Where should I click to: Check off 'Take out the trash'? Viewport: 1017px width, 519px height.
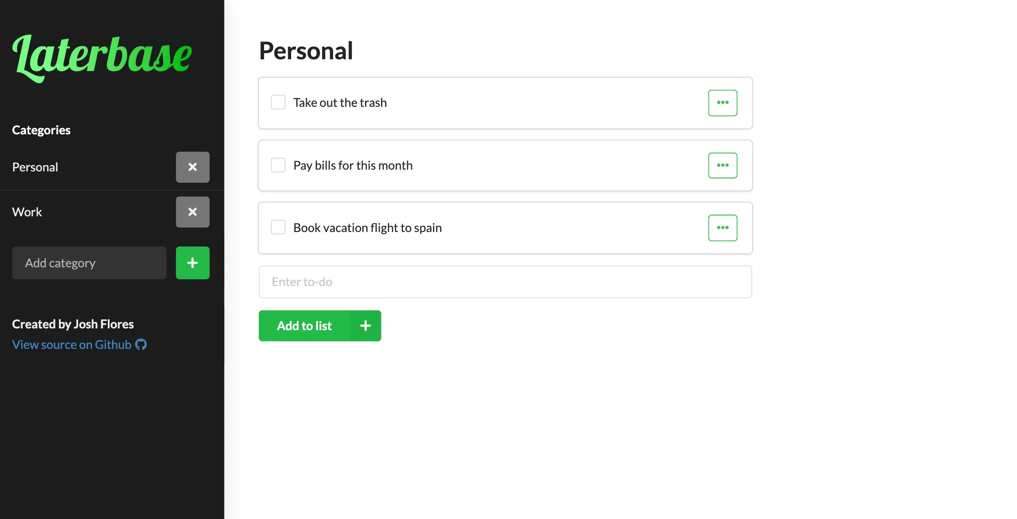coord(278,102)
